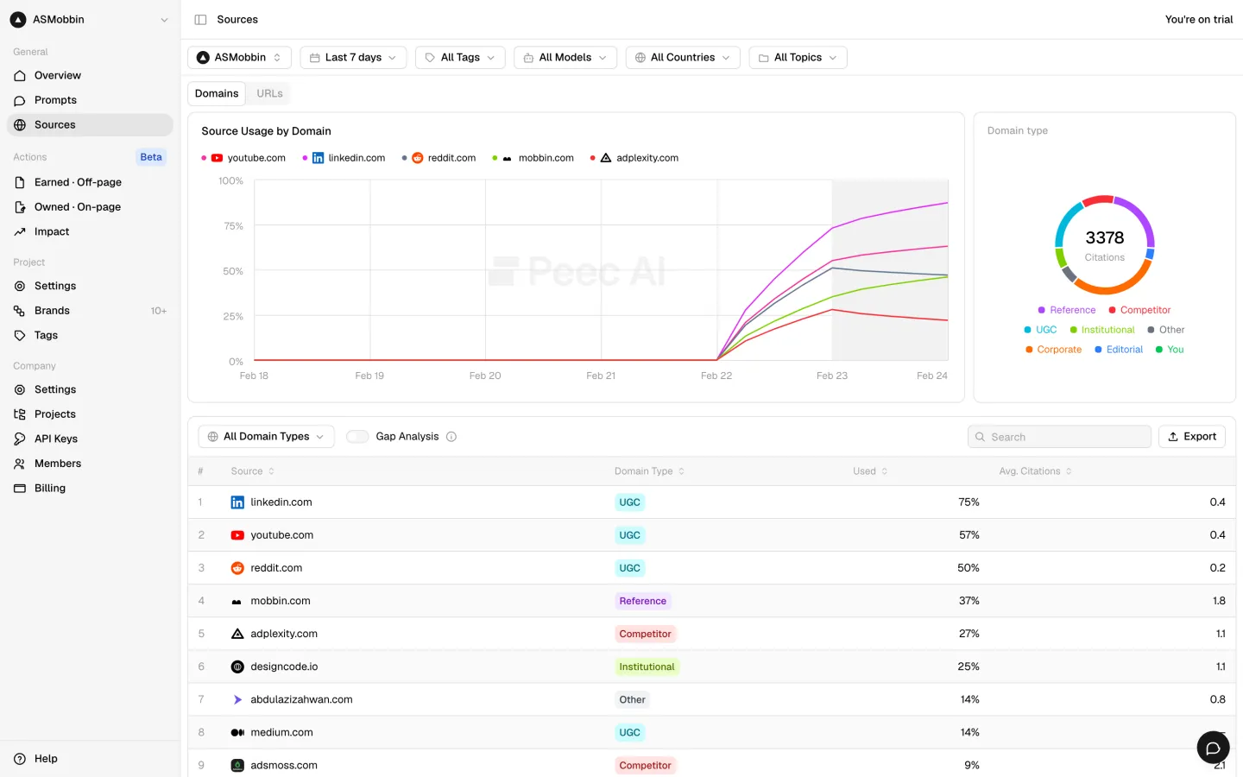This screenshot has width=1243, height=777.
Task: Open the chat support bubble icon
Action: 1213,748
